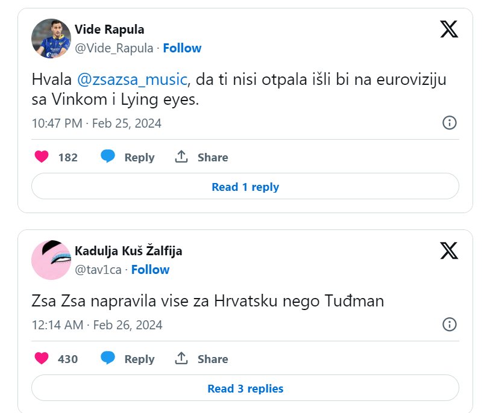Screen dimensions: 490x413
Task: Open the info icon on Vide Rapula's tweet
Action: pyautogui.click(x=450, y=123)
